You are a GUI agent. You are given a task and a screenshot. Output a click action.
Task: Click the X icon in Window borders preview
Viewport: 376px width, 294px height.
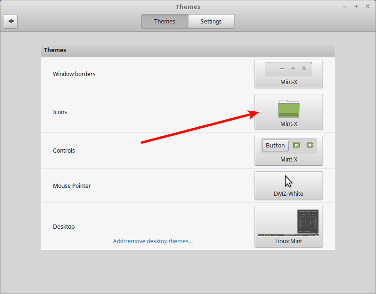coord(303,68)
